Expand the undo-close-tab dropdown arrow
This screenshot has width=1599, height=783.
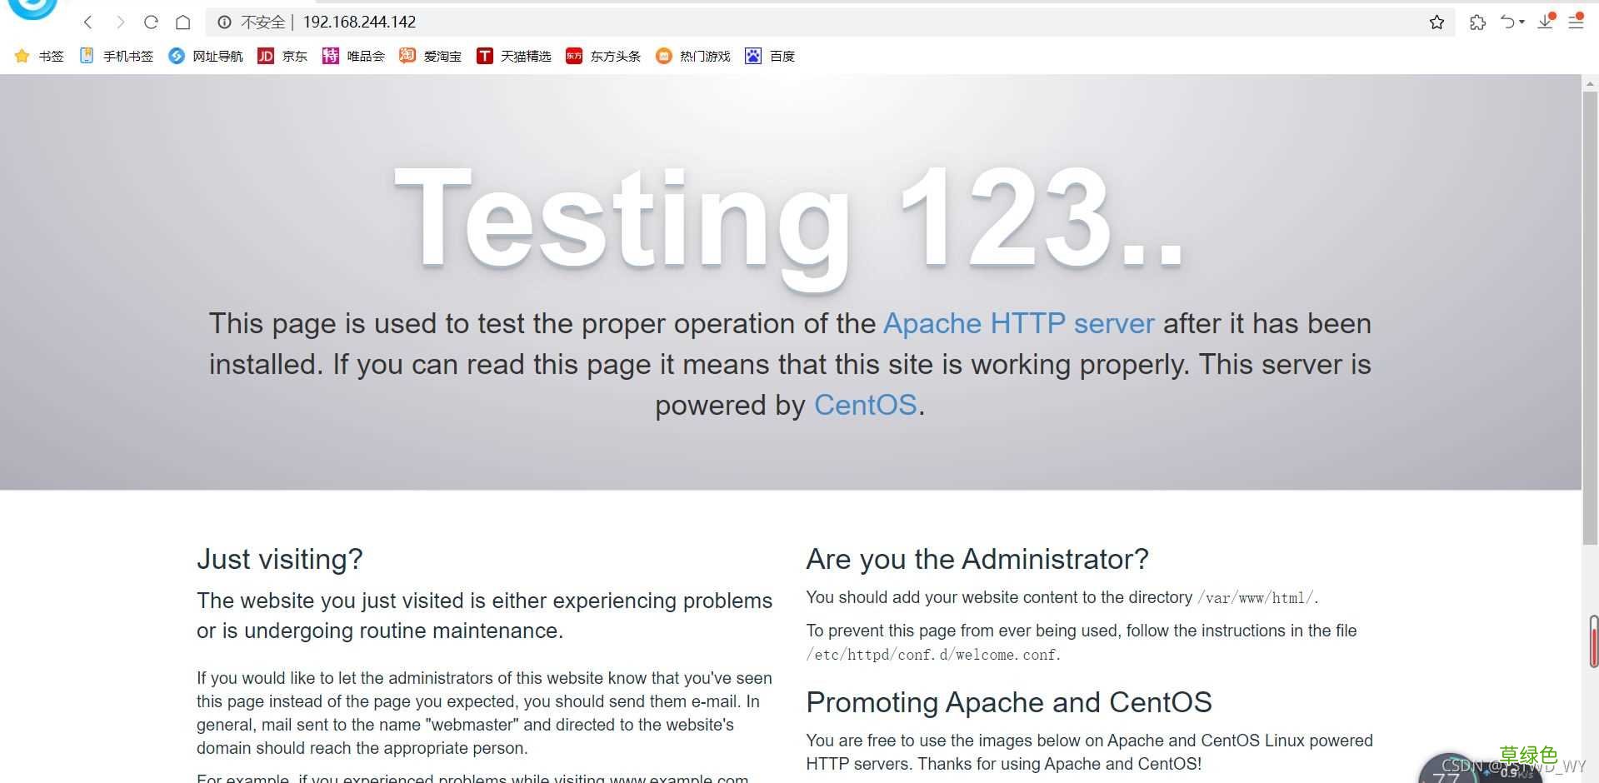coord(1522,22)
